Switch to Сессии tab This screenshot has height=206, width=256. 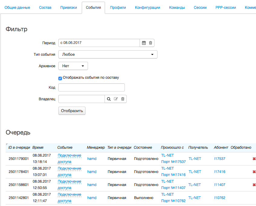(200, 8)
